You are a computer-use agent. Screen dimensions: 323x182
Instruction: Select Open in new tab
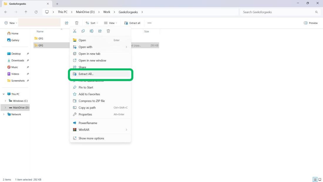[100, 54]
